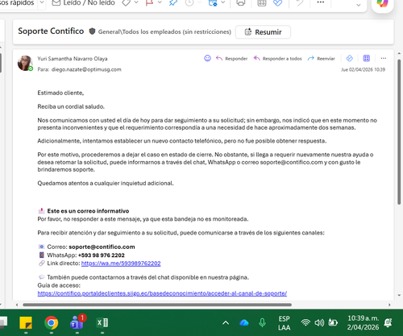Open the toolbar more options ellipsis
The width and height of the screenshot is (403, 336).
(x=321, y=2)
